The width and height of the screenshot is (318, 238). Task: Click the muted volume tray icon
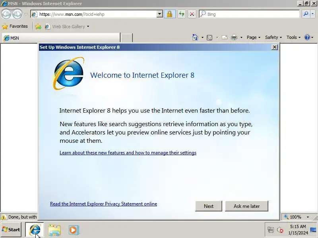[280, 230]
